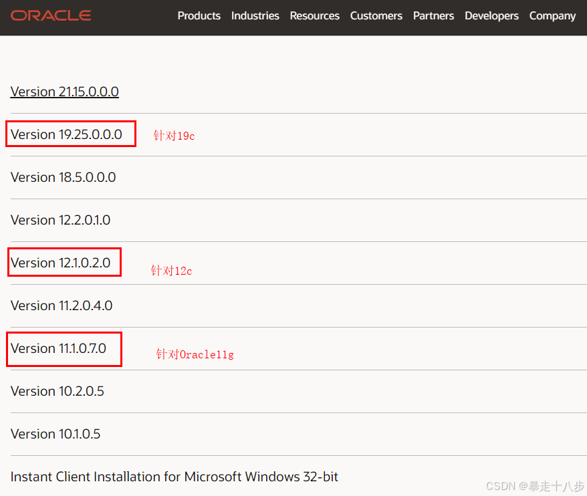Open the Company menu
This screenshot has width=587, height=496.
552,16
